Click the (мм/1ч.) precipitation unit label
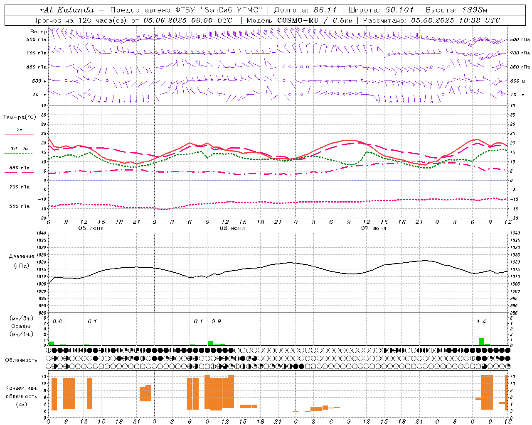 (22, 334)
